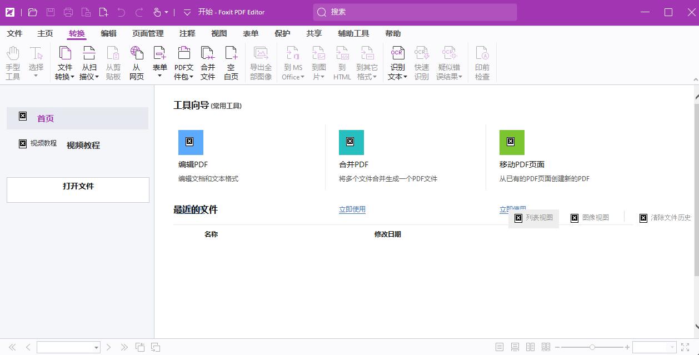Click the Open folder icon in title bar

pyautogui.click(x=33, y=12)
